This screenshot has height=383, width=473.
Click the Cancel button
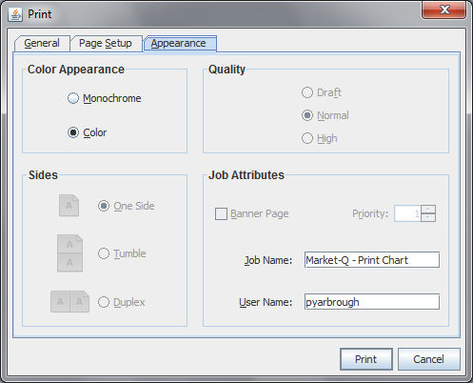click(x=429, y=359)
